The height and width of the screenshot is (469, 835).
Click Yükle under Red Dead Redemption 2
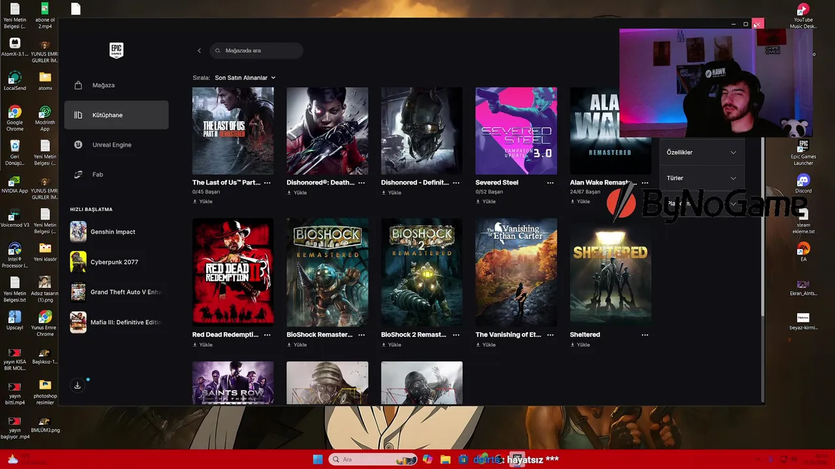(203, 345)
